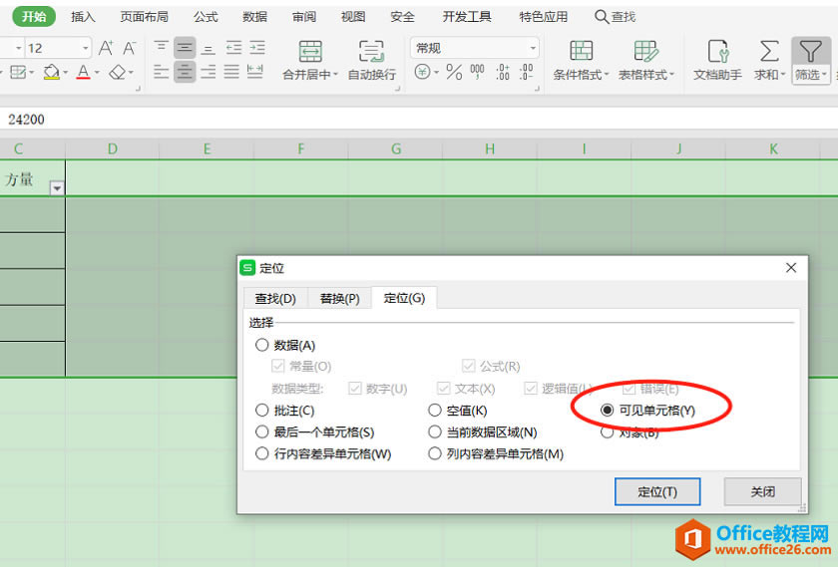Select 列内容差异单元格(M) radio option
Viewport: 838px width, 567px height.
pos(435,453)
